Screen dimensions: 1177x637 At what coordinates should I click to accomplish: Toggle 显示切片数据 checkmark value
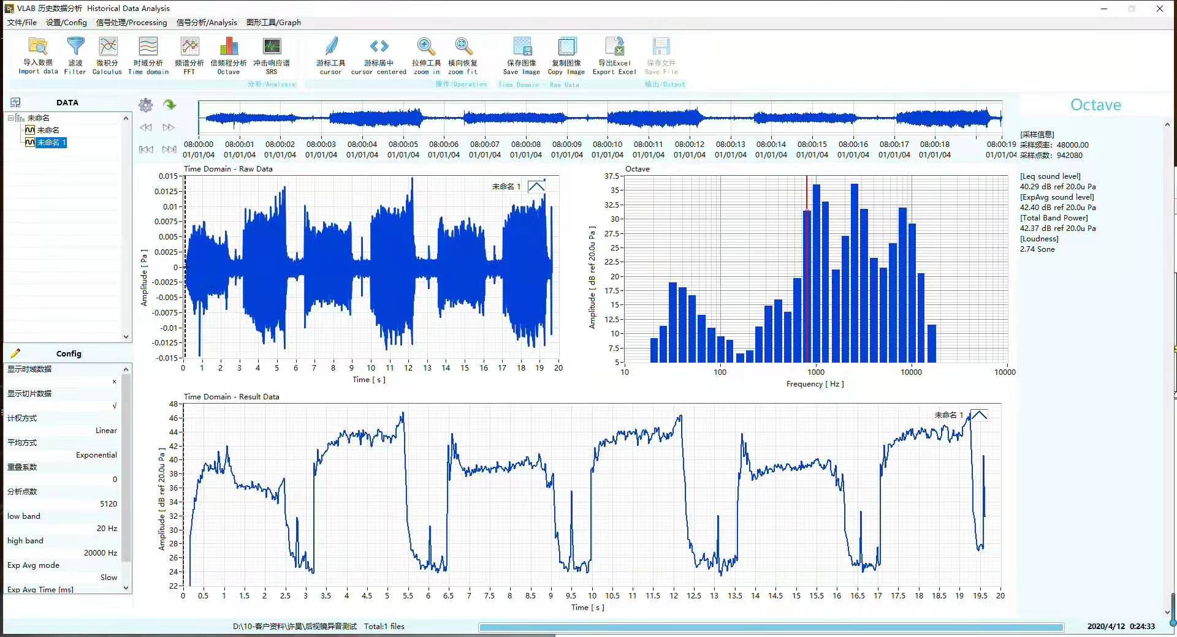(x=114, y=406)
